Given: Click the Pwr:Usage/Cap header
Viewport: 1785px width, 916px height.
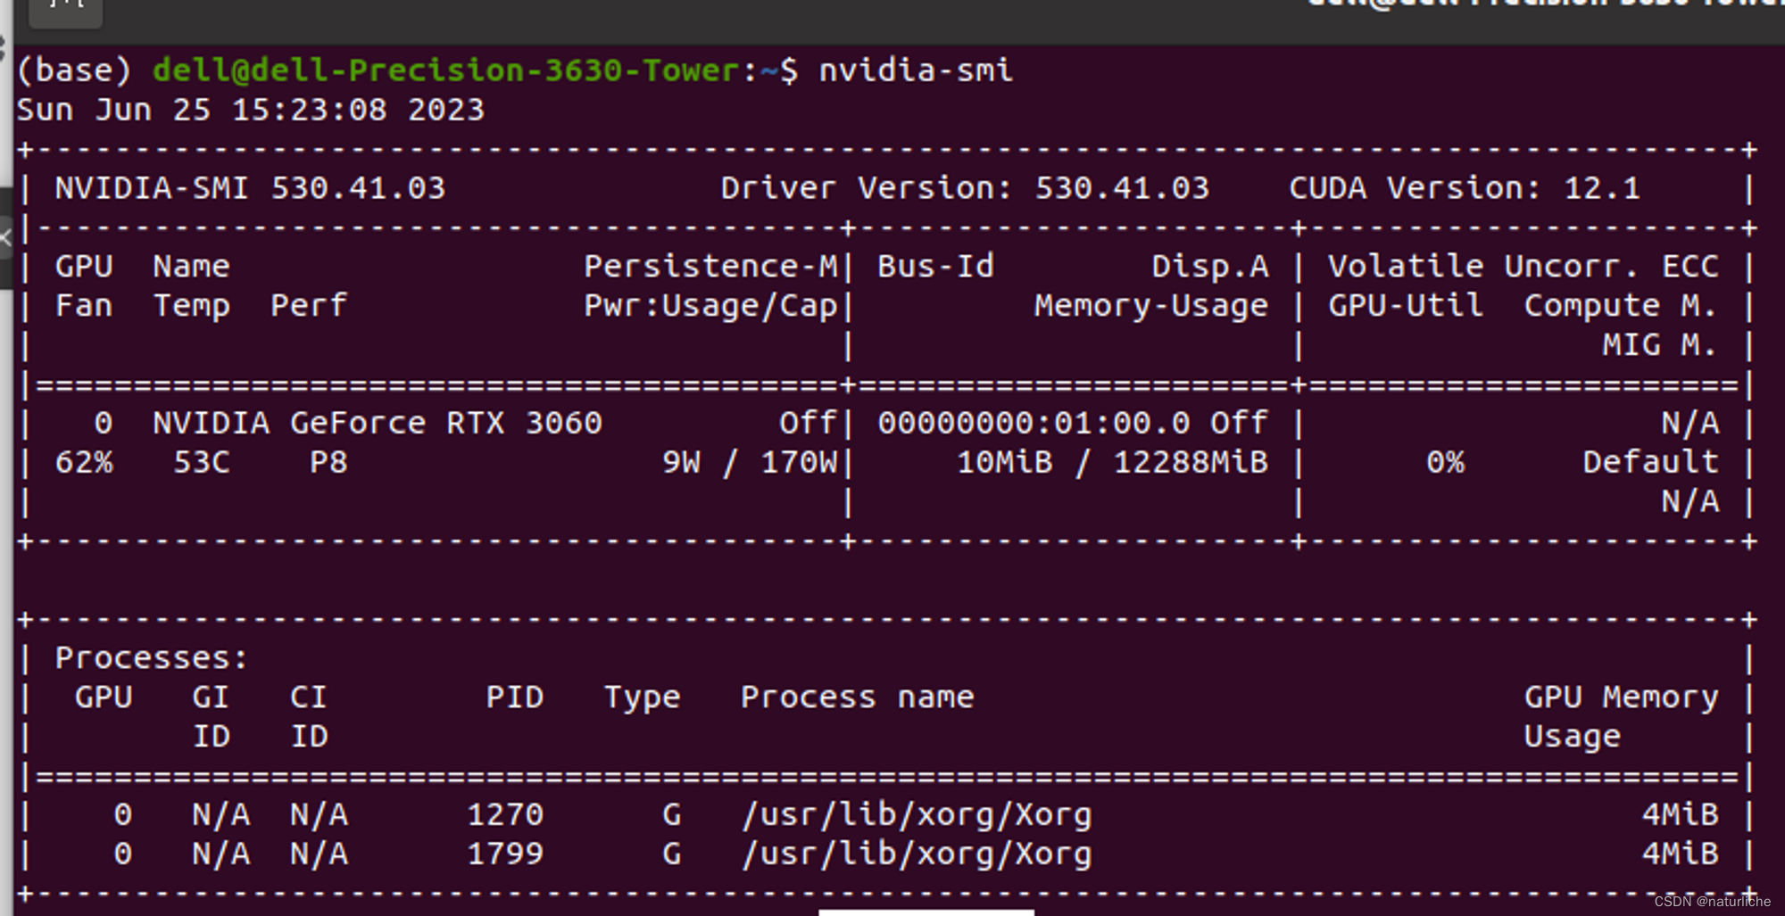Looking at the screenshot, I should coord(711,306).
